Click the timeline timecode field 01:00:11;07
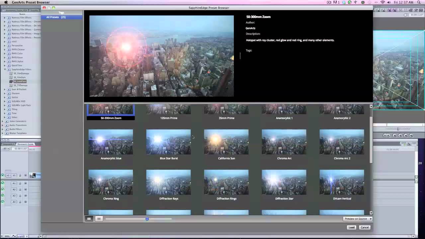425x239 pixels. point(20,149)
